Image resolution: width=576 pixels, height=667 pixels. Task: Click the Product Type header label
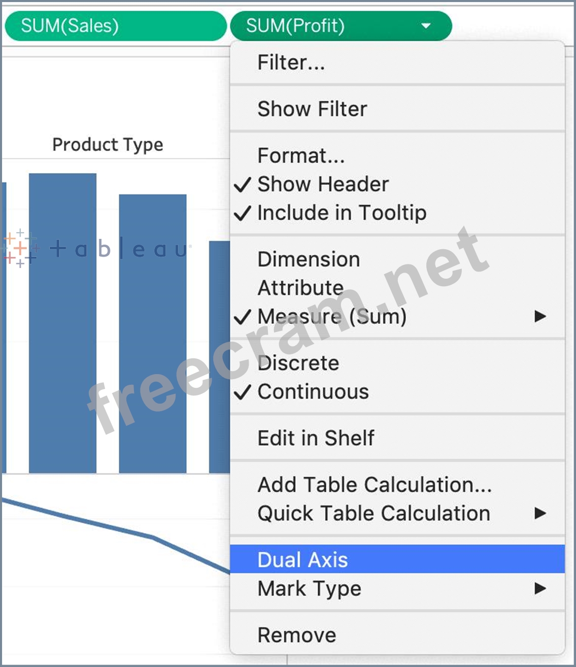click(108, 145)
